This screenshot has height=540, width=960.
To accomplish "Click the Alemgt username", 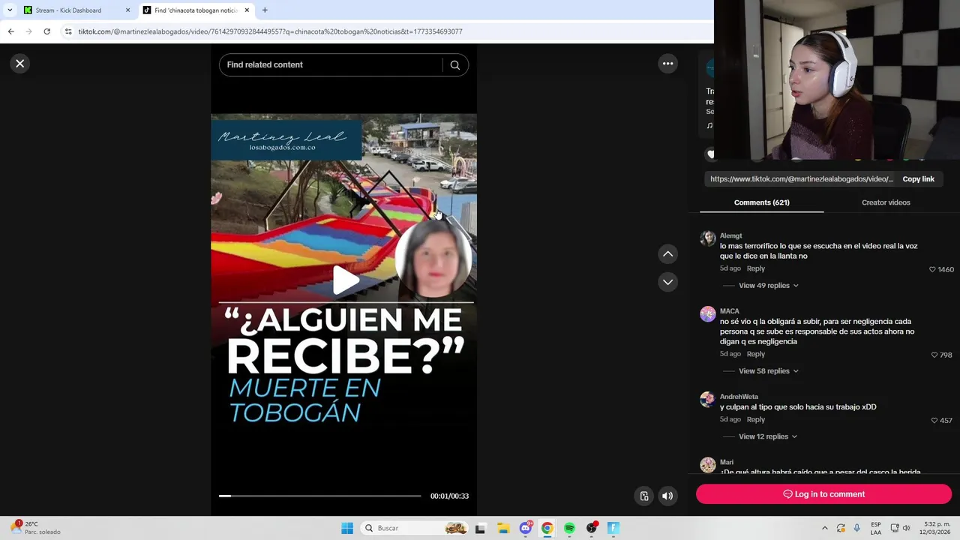I will click(x=730, y=236).
